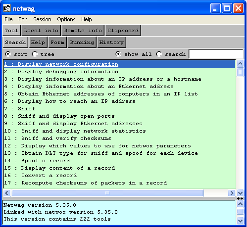Viewport: 247px width, 227px height.
Task: Open the History sub-tab
Action: pyautogui.click(x=111, y=43)
